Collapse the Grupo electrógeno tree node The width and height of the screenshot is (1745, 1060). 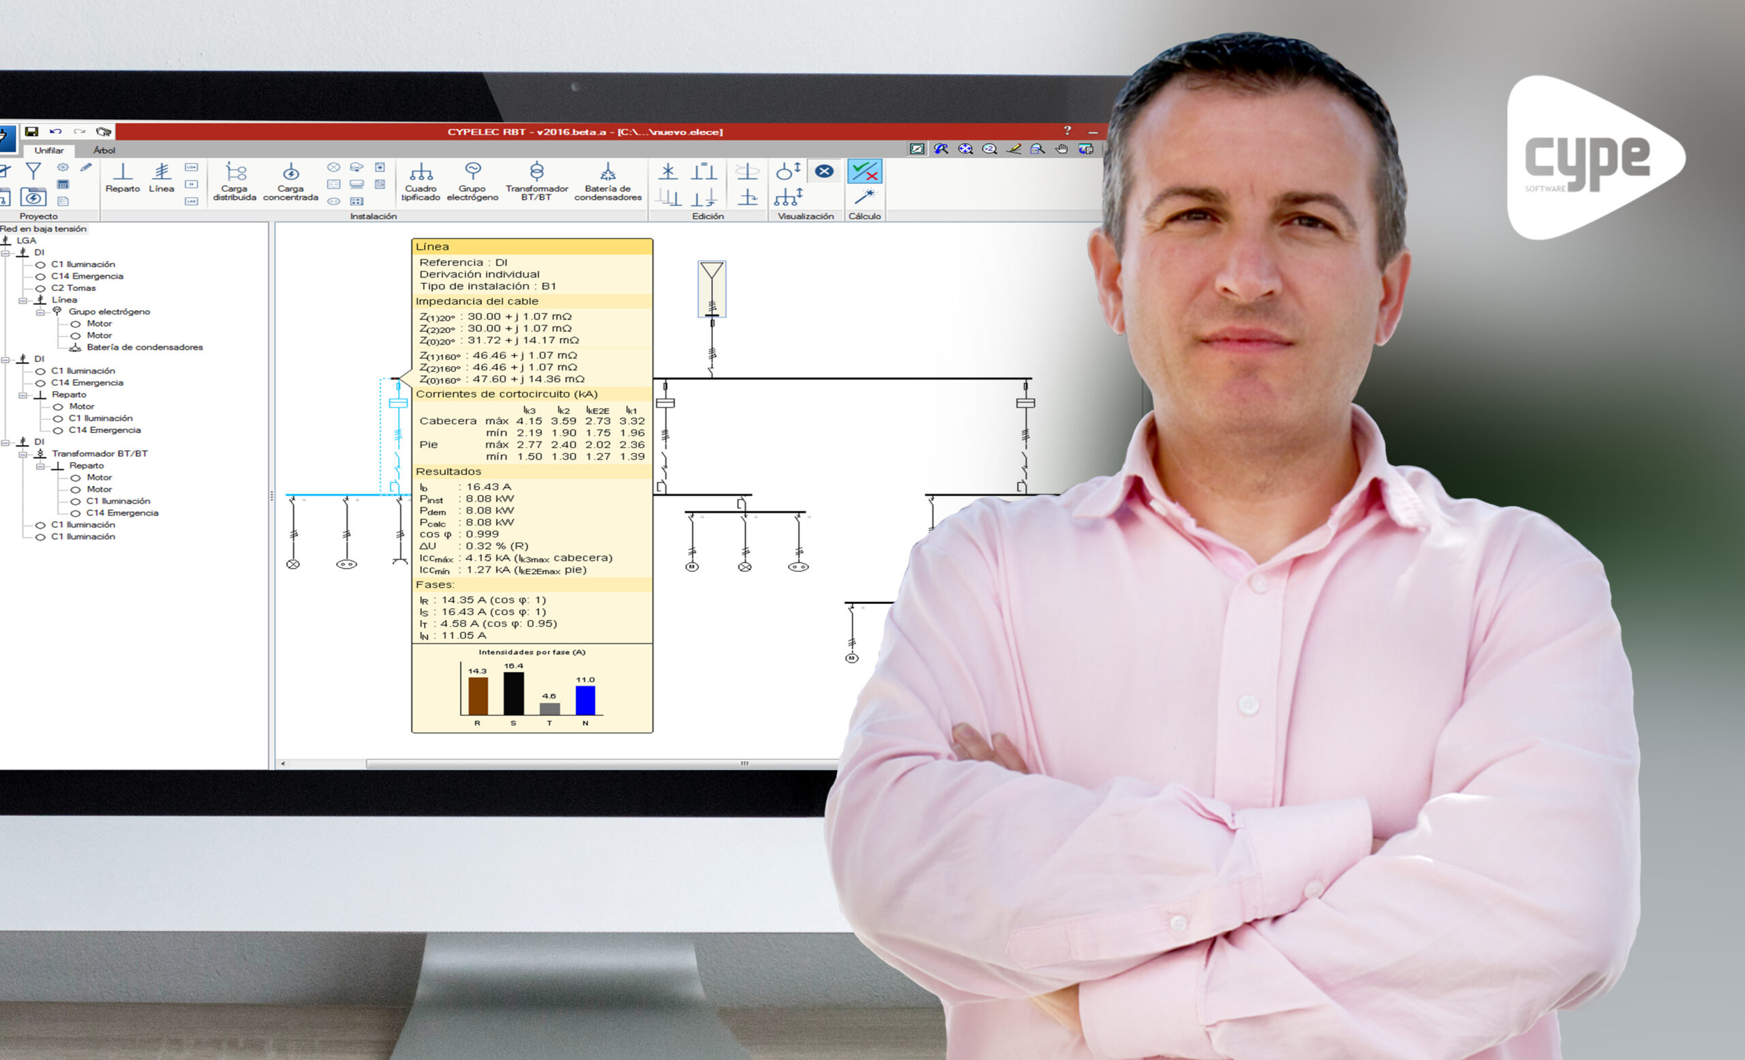40,312
